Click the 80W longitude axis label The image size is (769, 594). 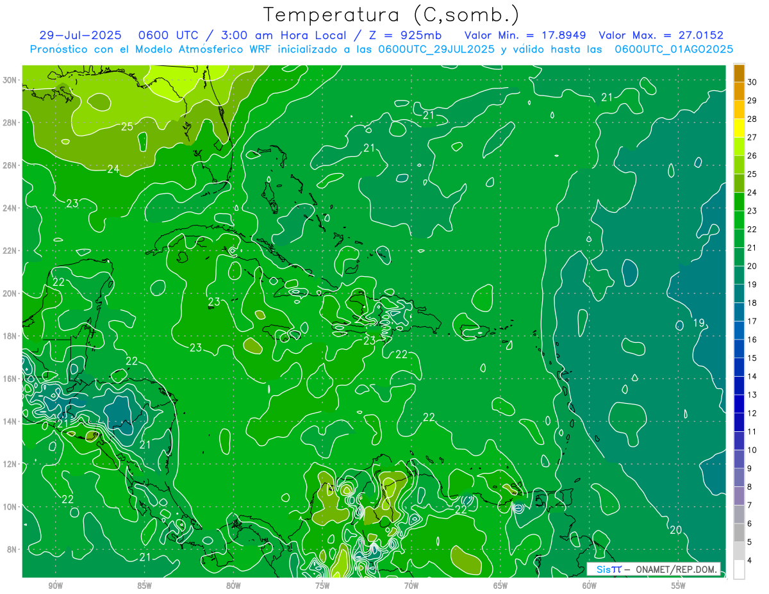click(x=233, y=586)
